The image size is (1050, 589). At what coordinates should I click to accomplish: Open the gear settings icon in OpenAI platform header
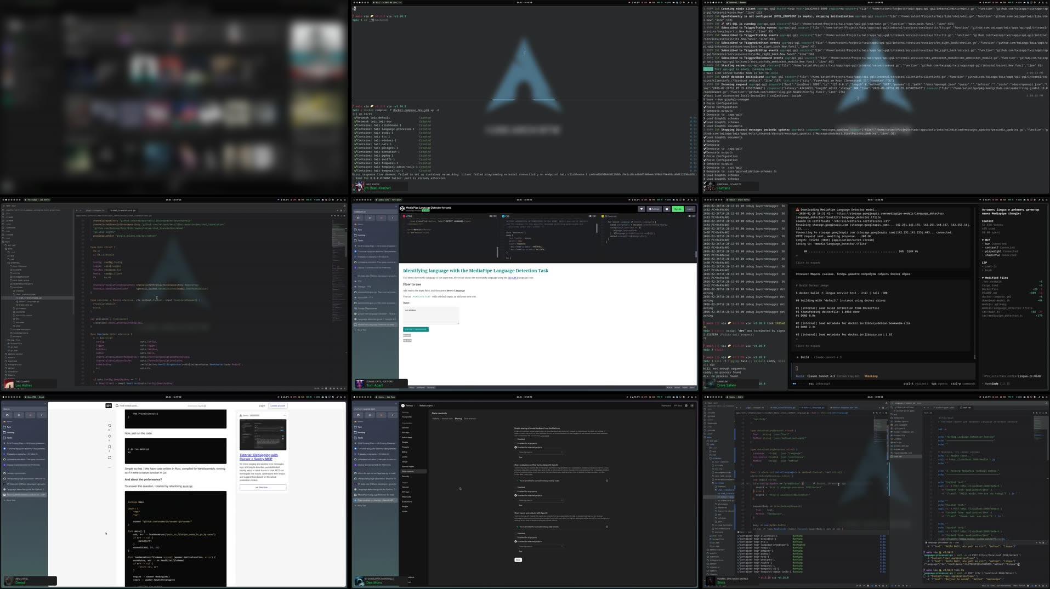click(x=686, y=406)
